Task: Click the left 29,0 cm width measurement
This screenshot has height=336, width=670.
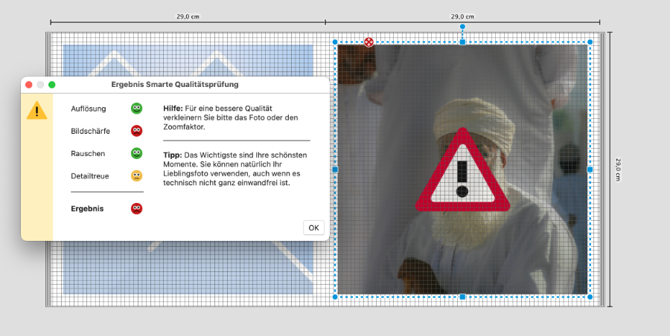Action: pos(188,16)
